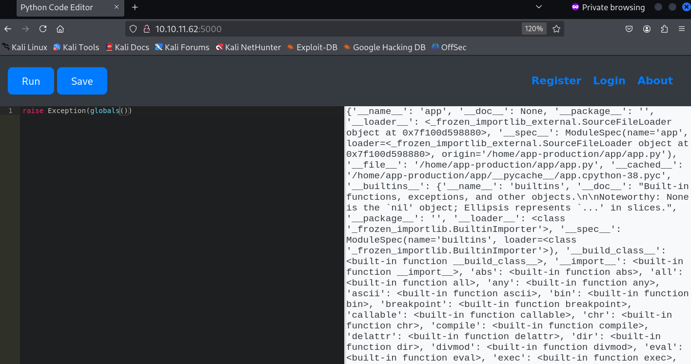Expand the list all tabs dropdown

[x=539, y=7]
